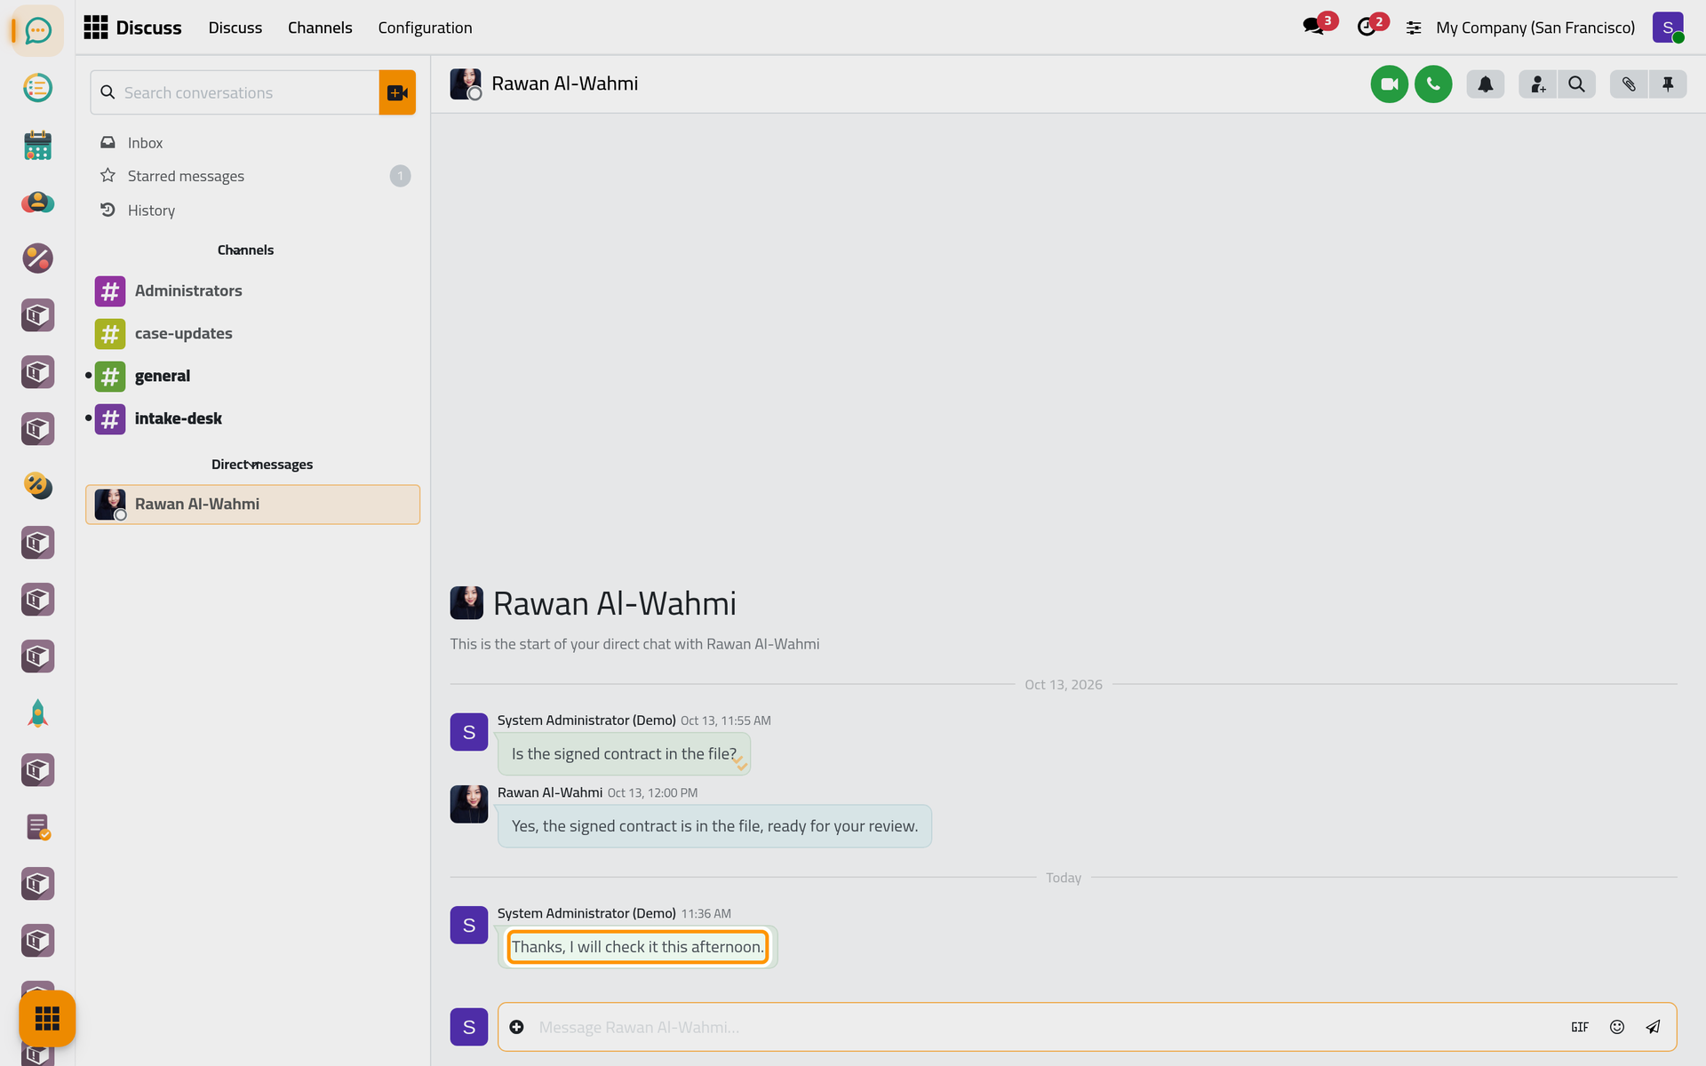Image resolution: width=1706 pixels, height=1066 pixels.
Task: Open the main apps grid beside Discuss
Action: 95,28
